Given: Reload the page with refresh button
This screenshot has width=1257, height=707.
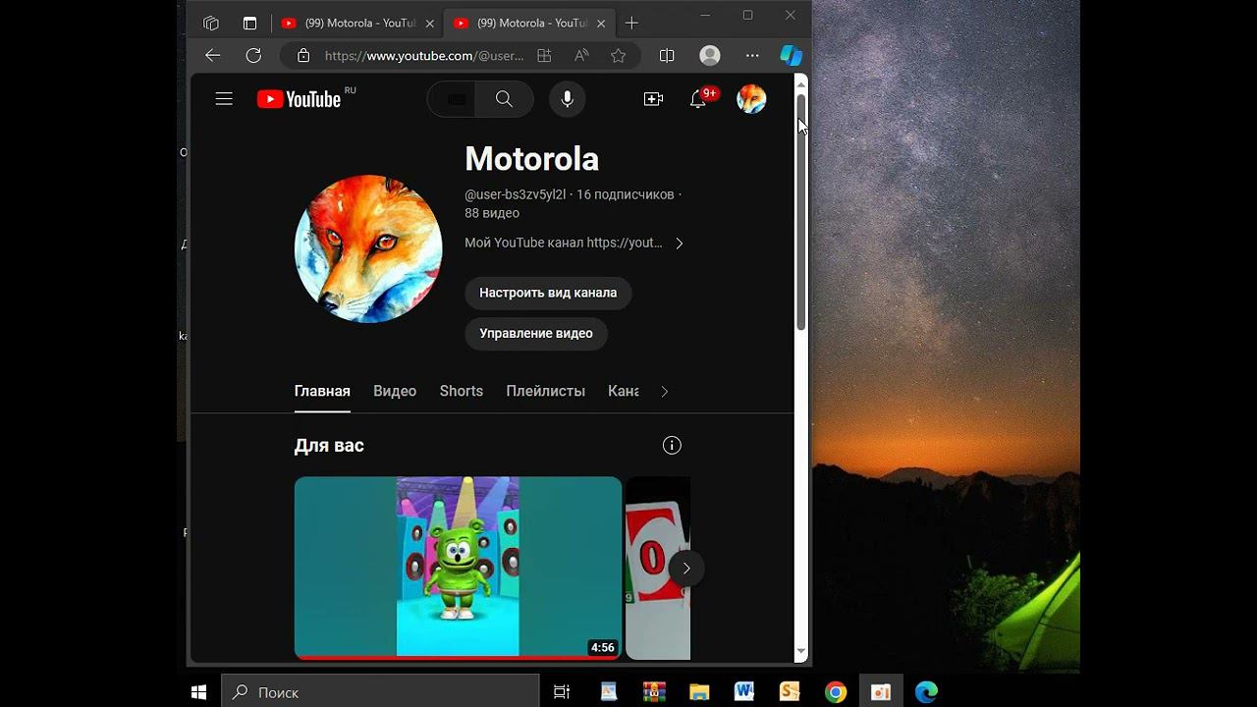Looking at the screenshot, I should (253, 56).
